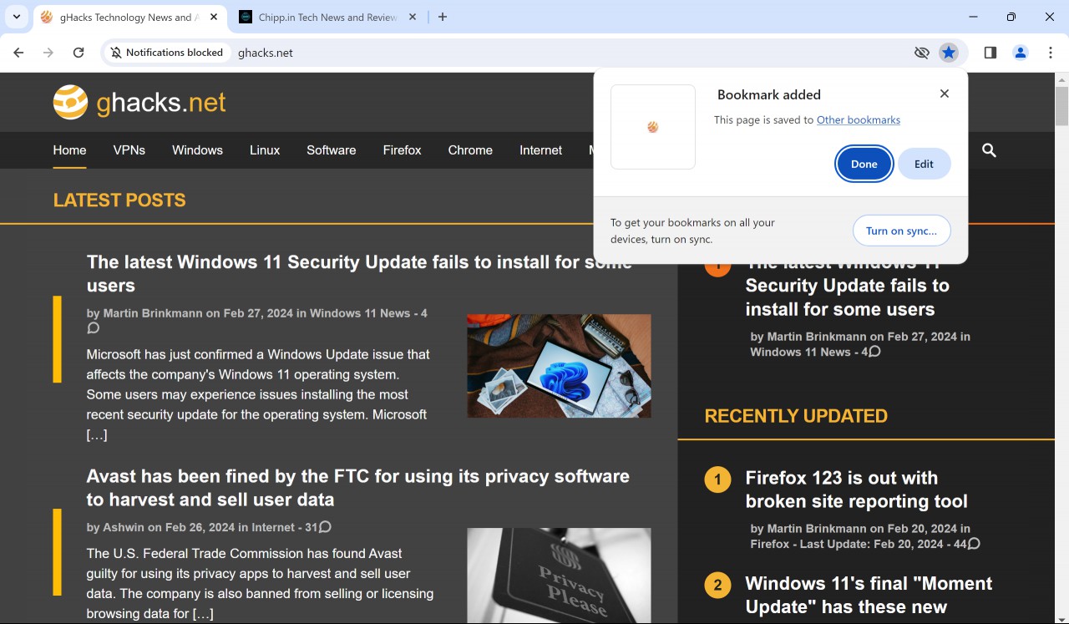Viewport: 1069px width, 624px height.
Task: Click comment bubble next to 31
Action: (x=325, y=527)
